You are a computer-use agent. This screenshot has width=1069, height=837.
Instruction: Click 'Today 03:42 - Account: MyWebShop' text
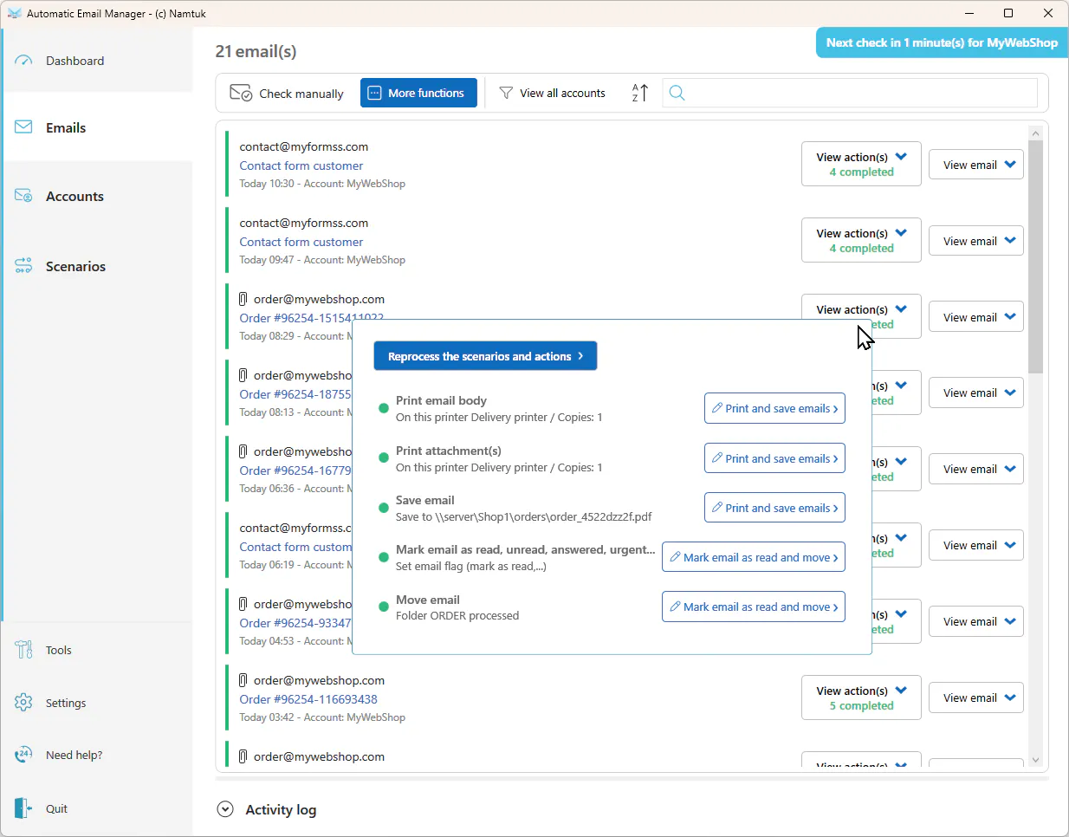tap(322, 717)
